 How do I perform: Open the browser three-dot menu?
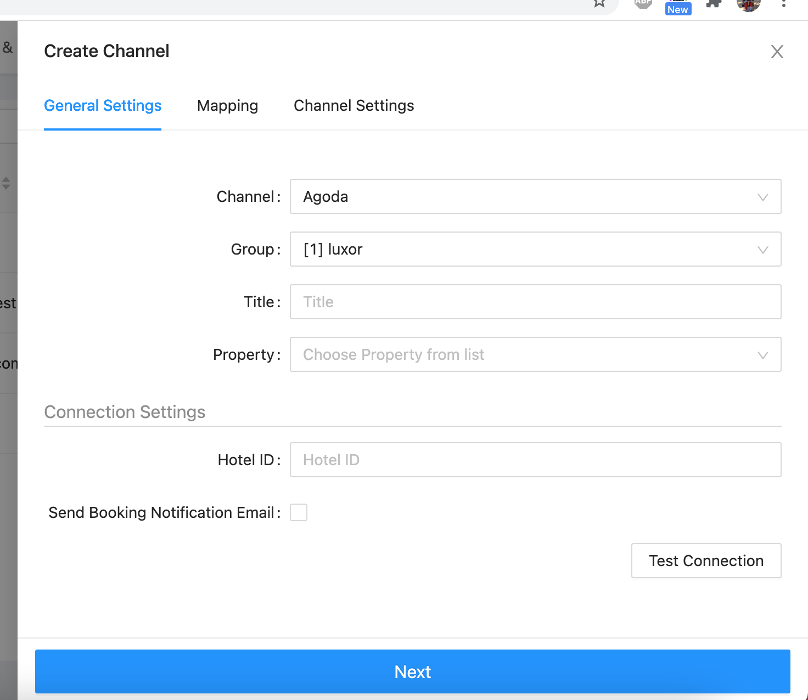783,3
